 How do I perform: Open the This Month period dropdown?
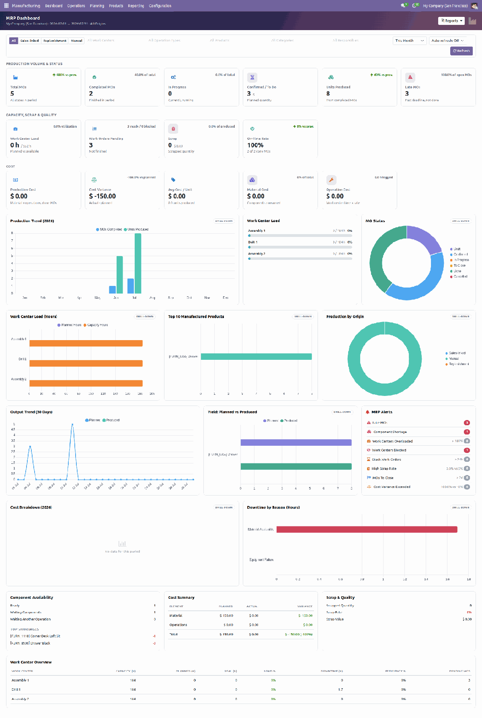[x=410, y=41]
